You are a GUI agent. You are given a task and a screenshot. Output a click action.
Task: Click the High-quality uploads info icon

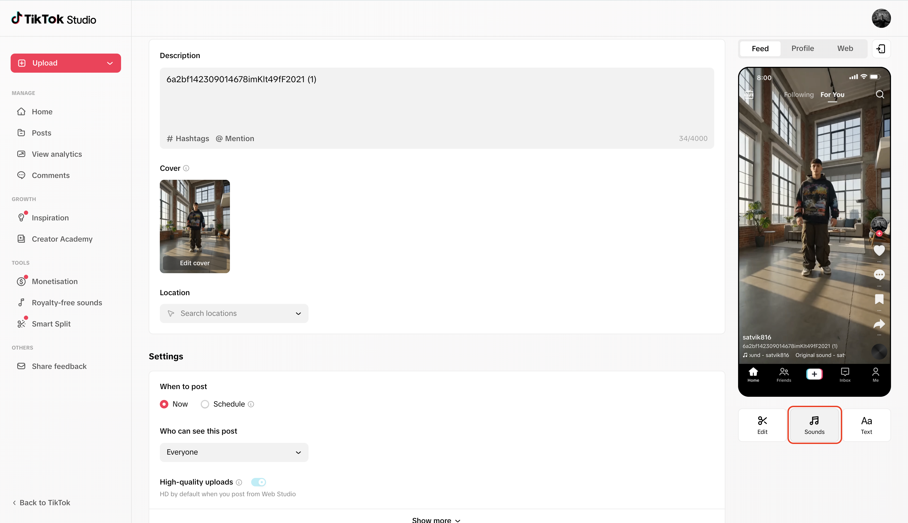click(x=239, y=482)
